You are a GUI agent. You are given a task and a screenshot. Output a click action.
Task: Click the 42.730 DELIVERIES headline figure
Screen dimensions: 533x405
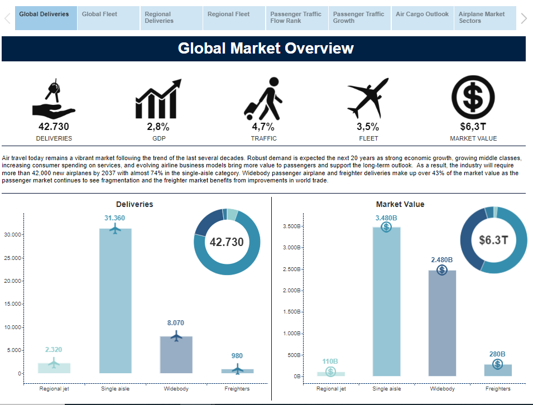coord(54,127)
